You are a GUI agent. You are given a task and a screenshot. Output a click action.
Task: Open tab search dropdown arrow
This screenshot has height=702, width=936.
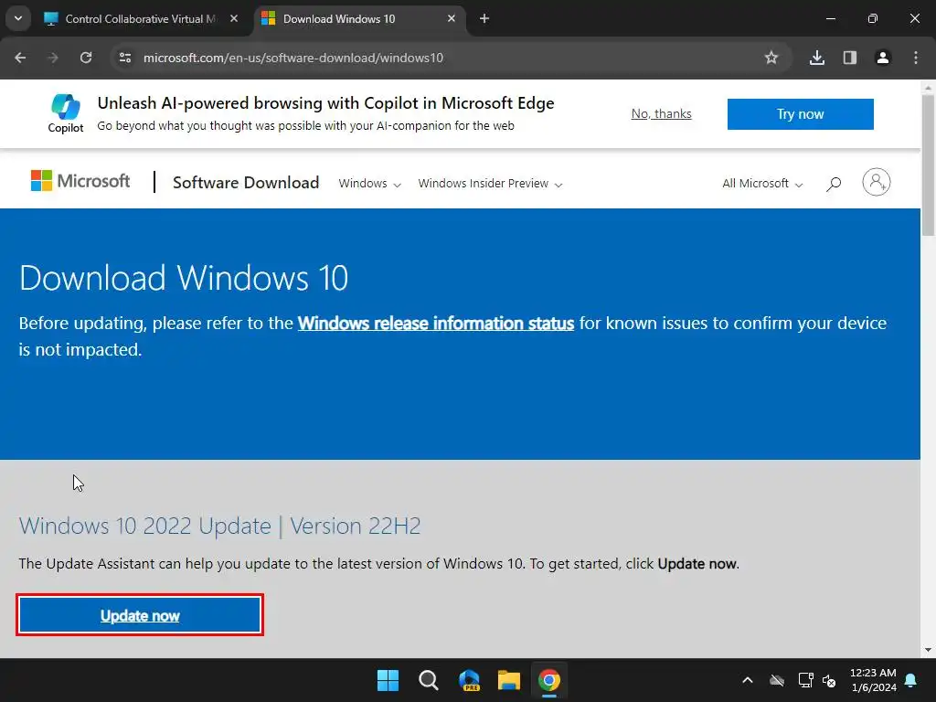pos(18,18)
